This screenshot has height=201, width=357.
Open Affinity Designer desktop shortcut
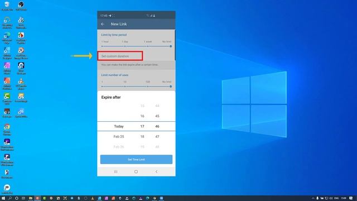point(7,53)
